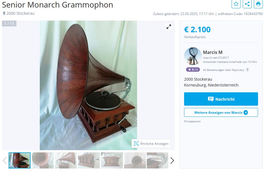Print the listing using printer icon
265x171 pixels.
click(258, 4)
